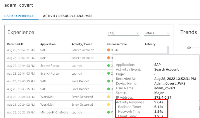
Task: Select first 'BranchPortal' application cell
Action: (x=50, y=66)
